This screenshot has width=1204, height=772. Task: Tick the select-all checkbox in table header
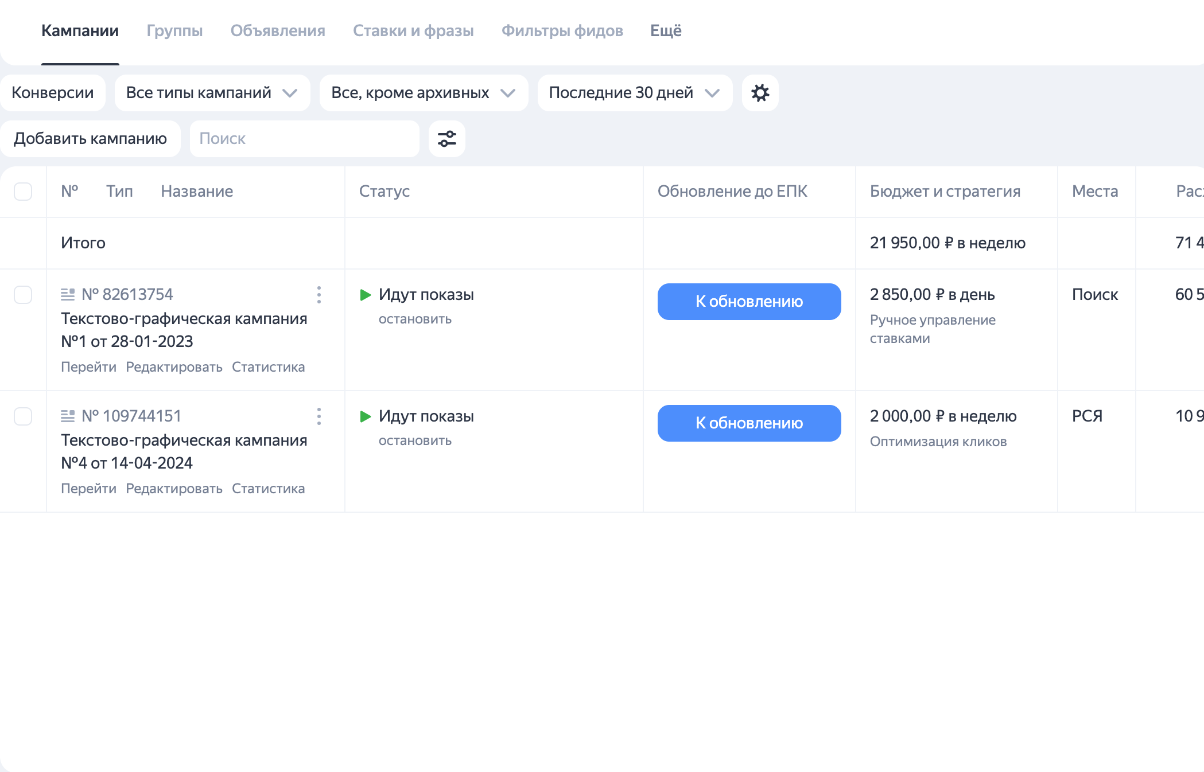[23, 192]
